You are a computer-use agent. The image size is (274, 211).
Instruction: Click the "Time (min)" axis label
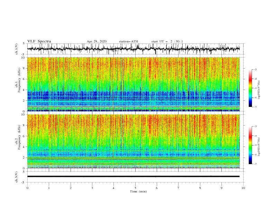(x=138, y=191)
